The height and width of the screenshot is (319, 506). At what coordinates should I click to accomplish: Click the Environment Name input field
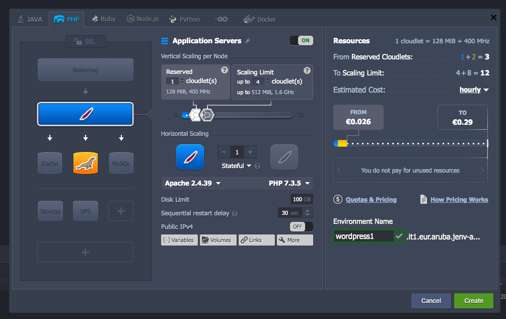[x=364, y=236]
